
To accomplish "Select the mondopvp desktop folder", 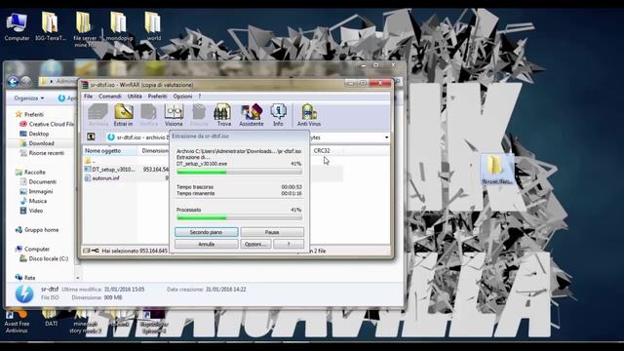I will point(119,26).
